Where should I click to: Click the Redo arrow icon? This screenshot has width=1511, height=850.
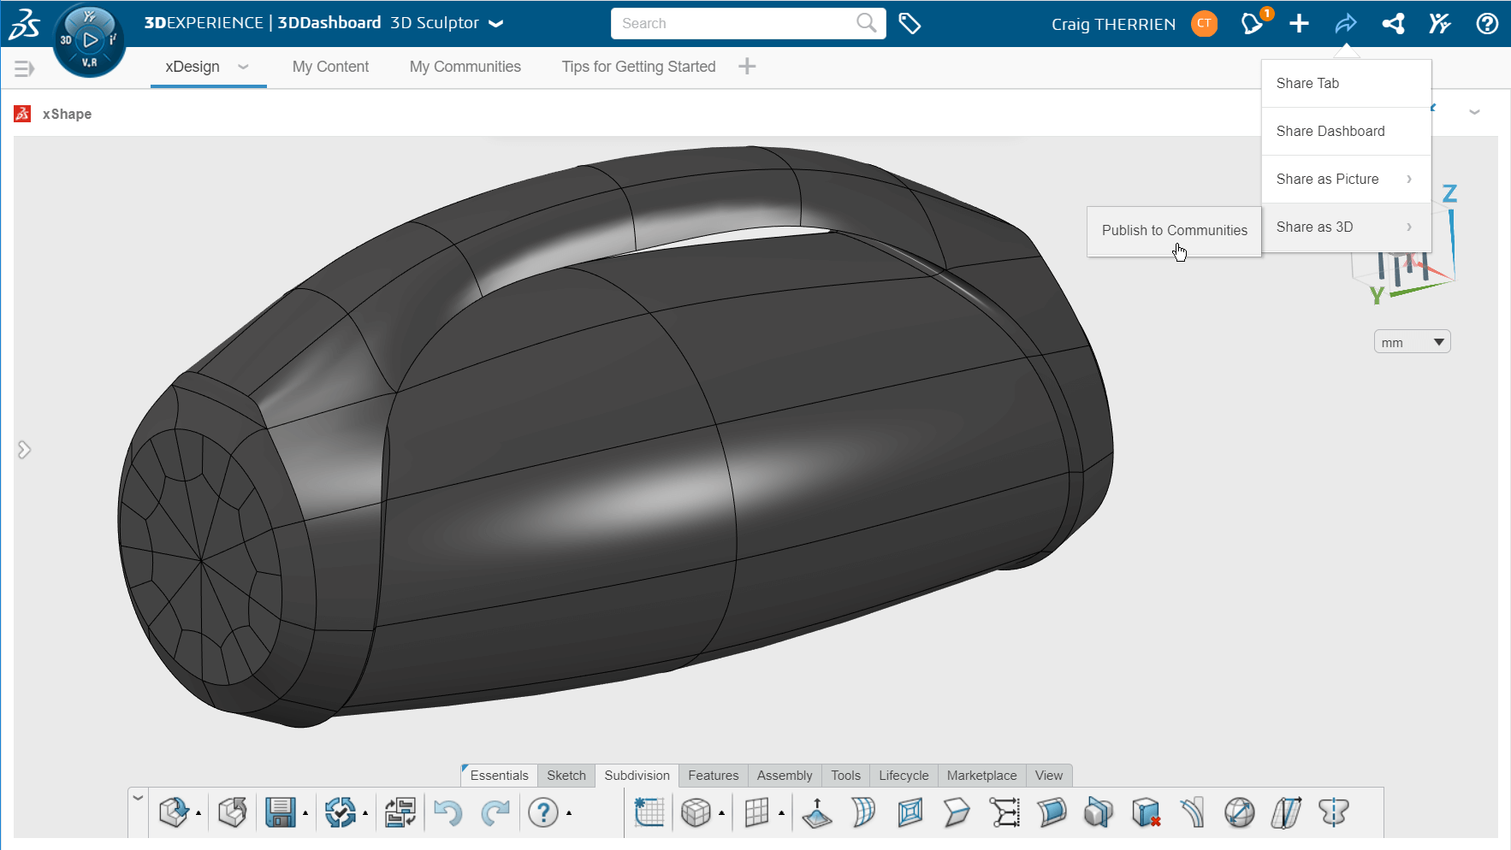(495, 812)
